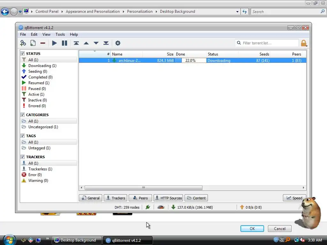
Task: Click the search magnifier in the torrent filter
Action: click(239, 43)
